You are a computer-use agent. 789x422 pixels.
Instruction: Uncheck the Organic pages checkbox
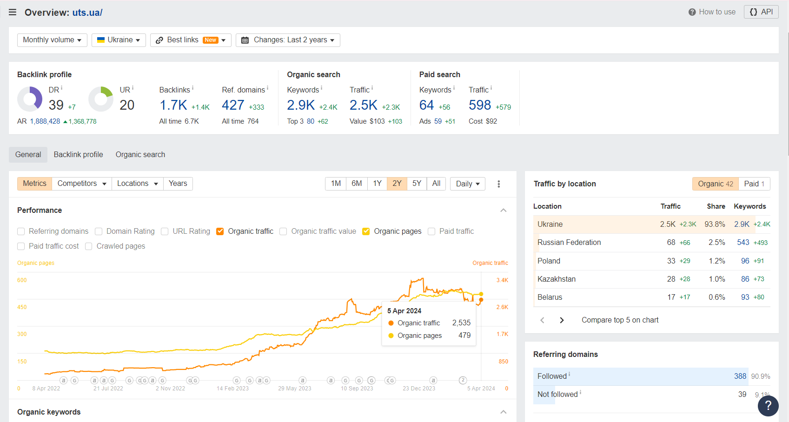[366, 231]
